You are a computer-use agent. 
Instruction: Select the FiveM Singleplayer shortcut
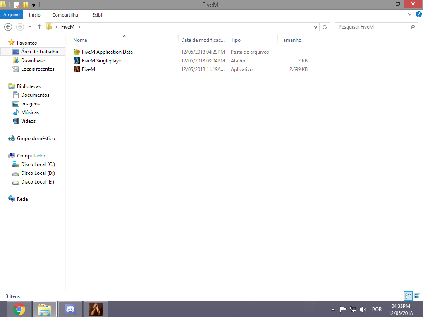(102, 61)
